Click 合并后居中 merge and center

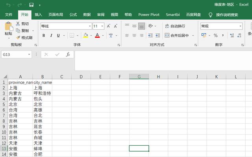177,35
